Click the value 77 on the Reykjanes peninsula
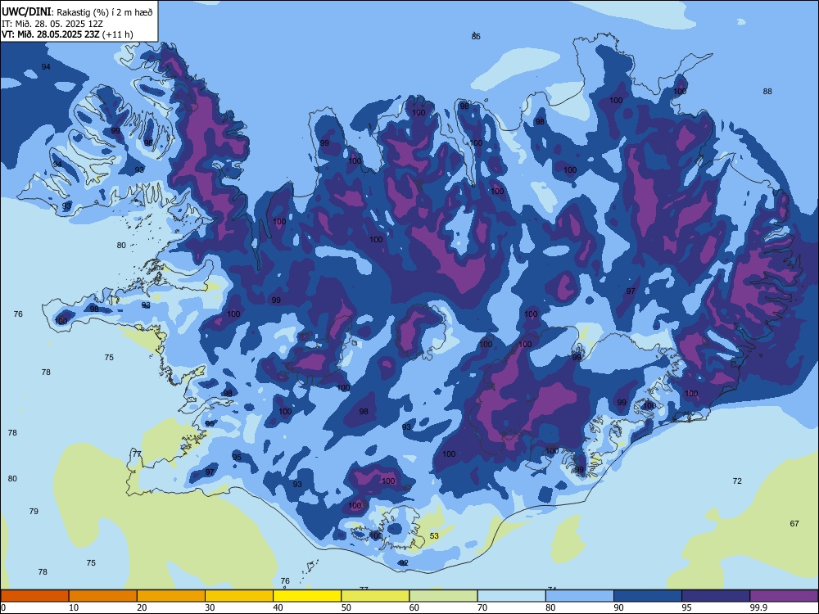 pos(137,454)
